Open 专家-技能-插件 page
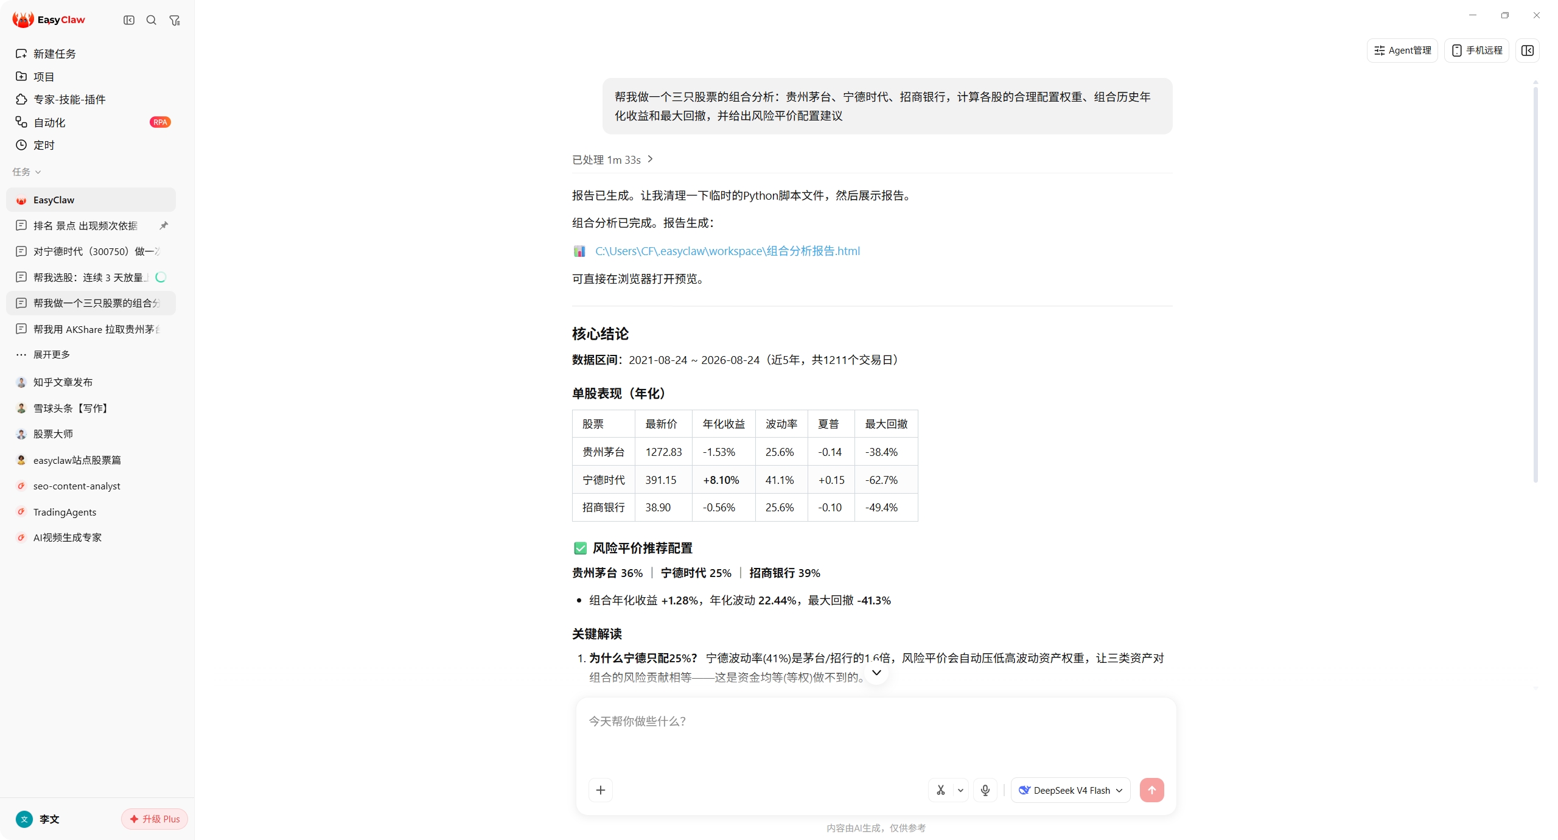This screenshot has height=840, width=1558. tap(91, 99)
